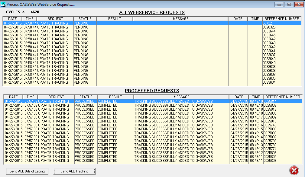Select processed row with reference 0025793
The height and width of the screenshot is (177, 305).
coord(153,141)
